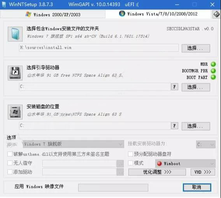Select the Windows Vista/7/8/10/2008/2012 tab
The image size is (221, 198).
(x=158, y=14)
